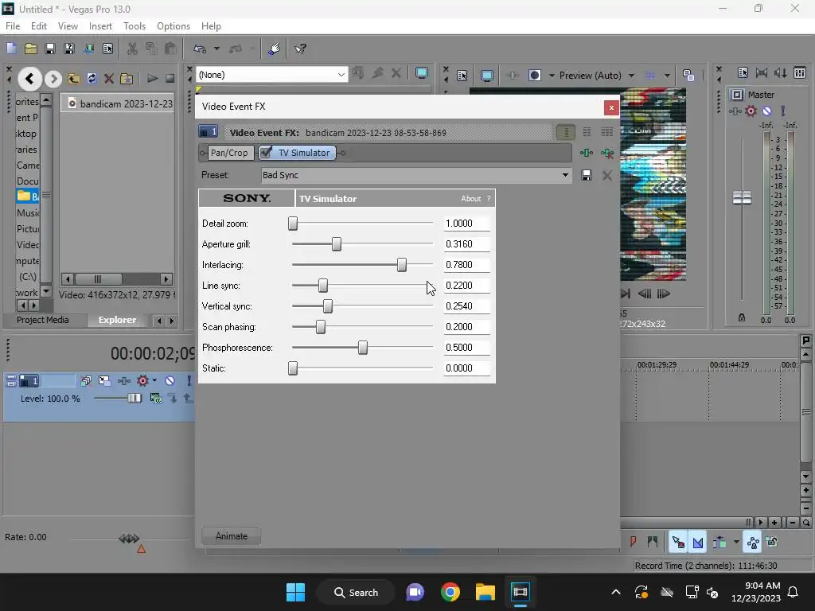Open the File menu
815x611 pixels.
13,26
